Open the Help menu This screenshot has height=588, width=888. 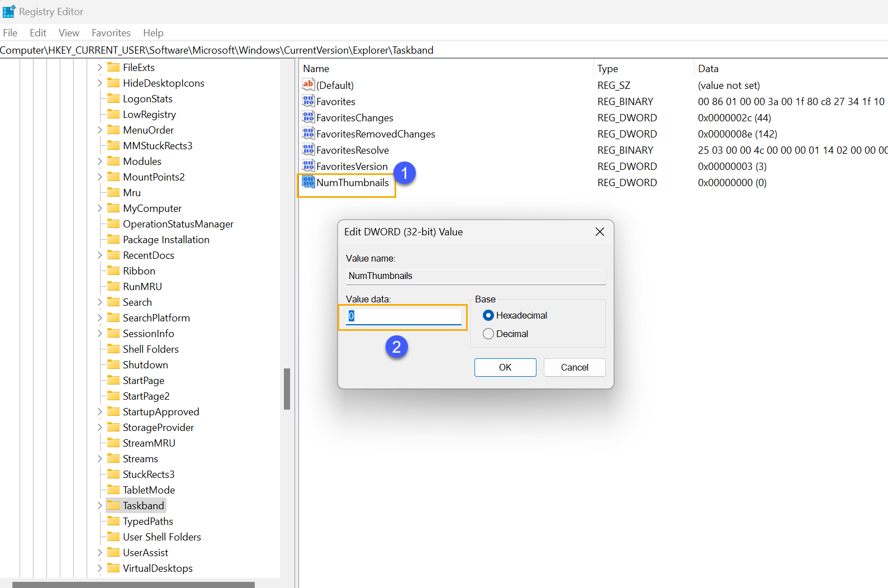pos(153,33)
